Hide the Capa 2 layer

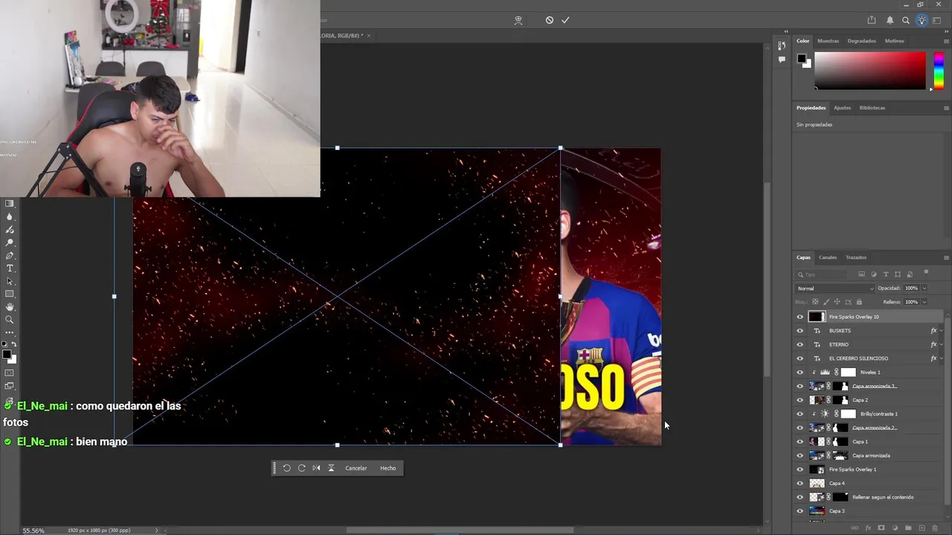(x=800, y=400)
